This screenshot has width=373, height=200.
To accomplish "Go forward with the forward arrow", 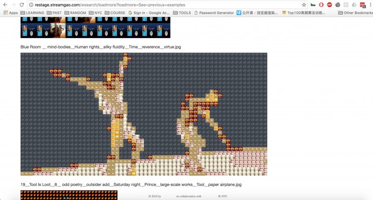I will click(14, 4).
